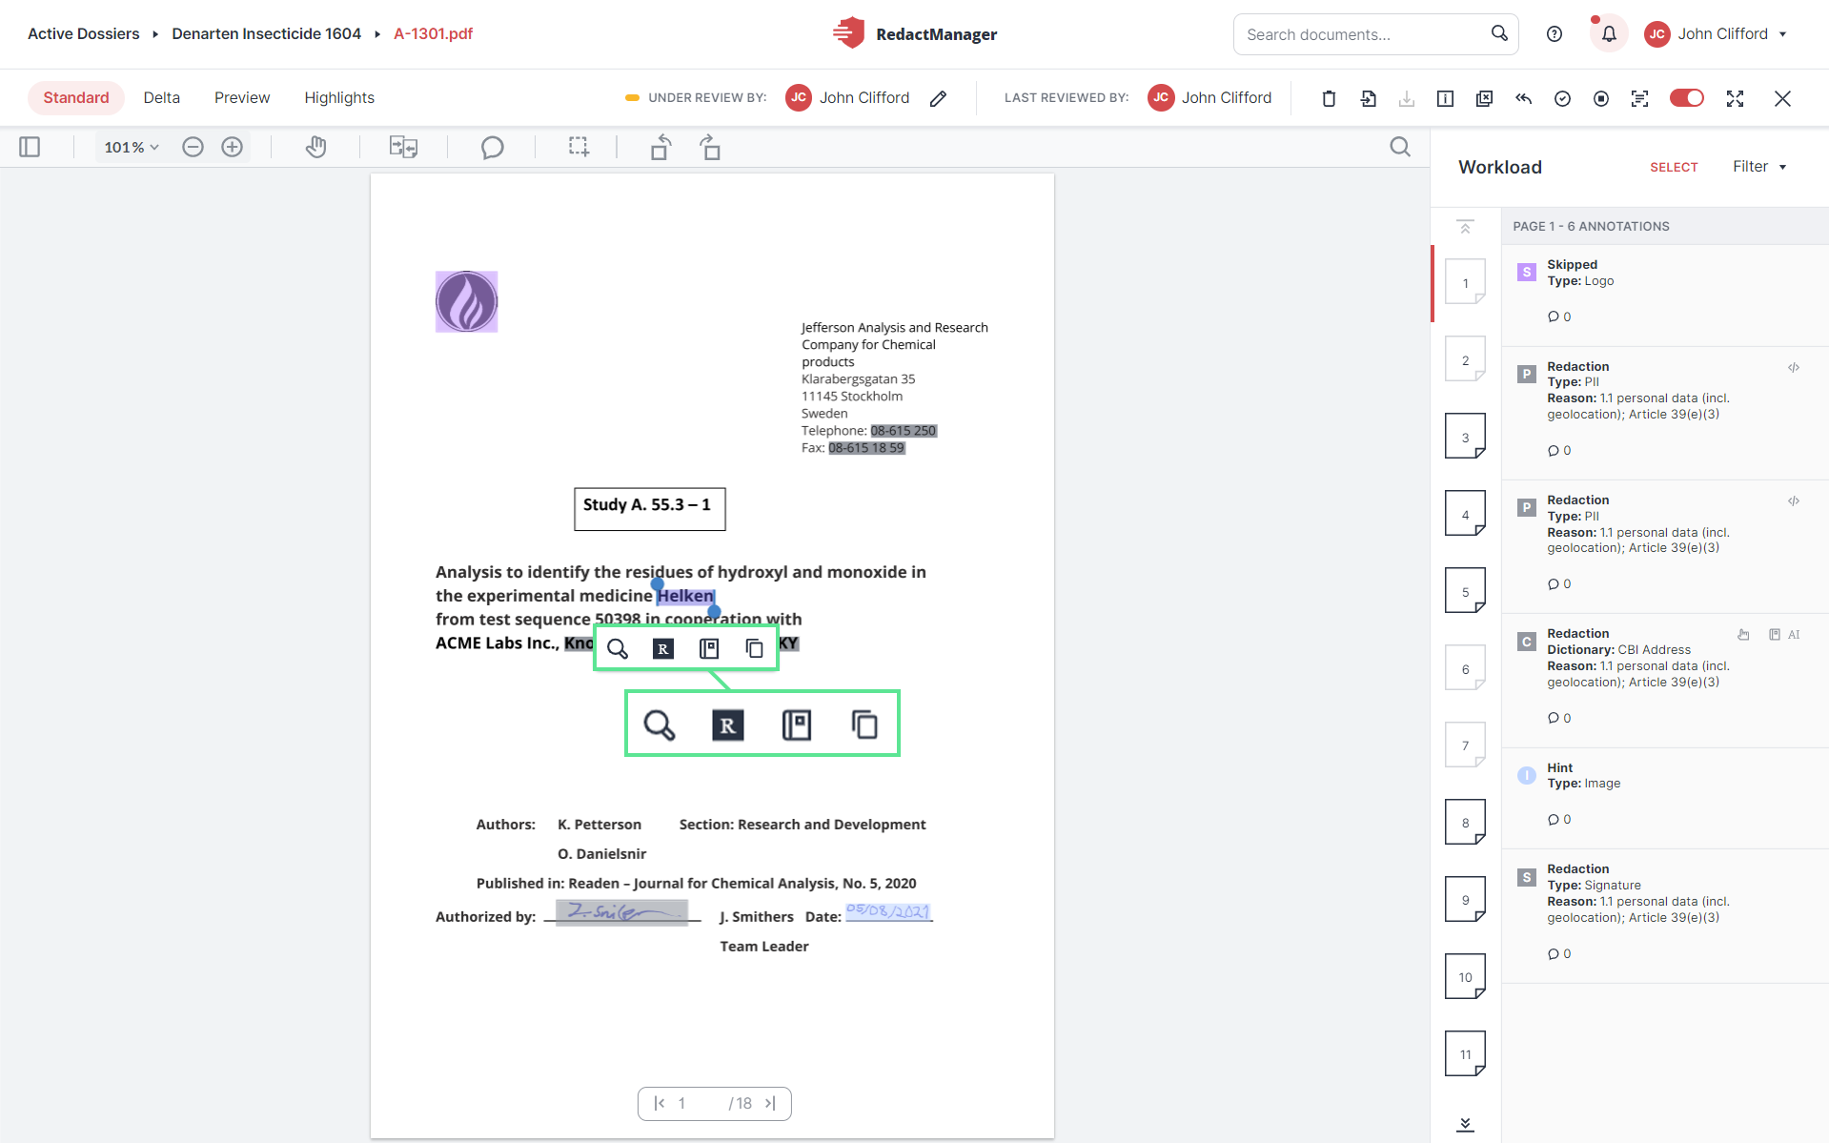Click the redacted signature image
This screenshot has width=1829, height=1143.
621,912
